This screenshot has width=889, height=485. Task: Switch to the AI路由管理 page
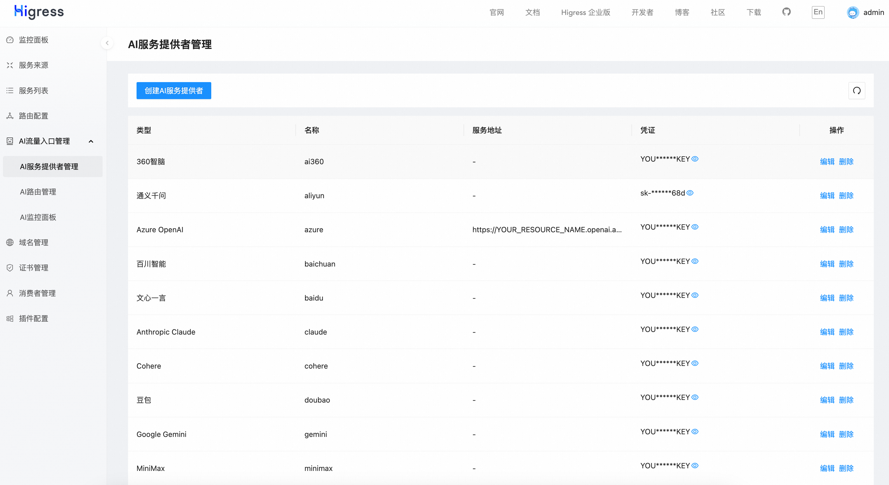pos(38,192)
